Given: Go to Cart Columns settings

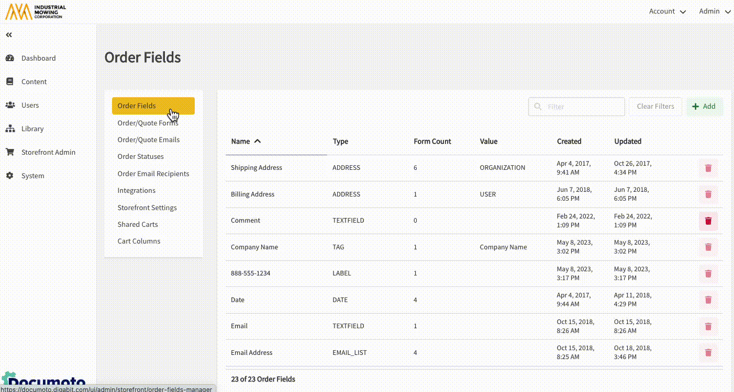Looking at the screenshot, I should [139, 241].
